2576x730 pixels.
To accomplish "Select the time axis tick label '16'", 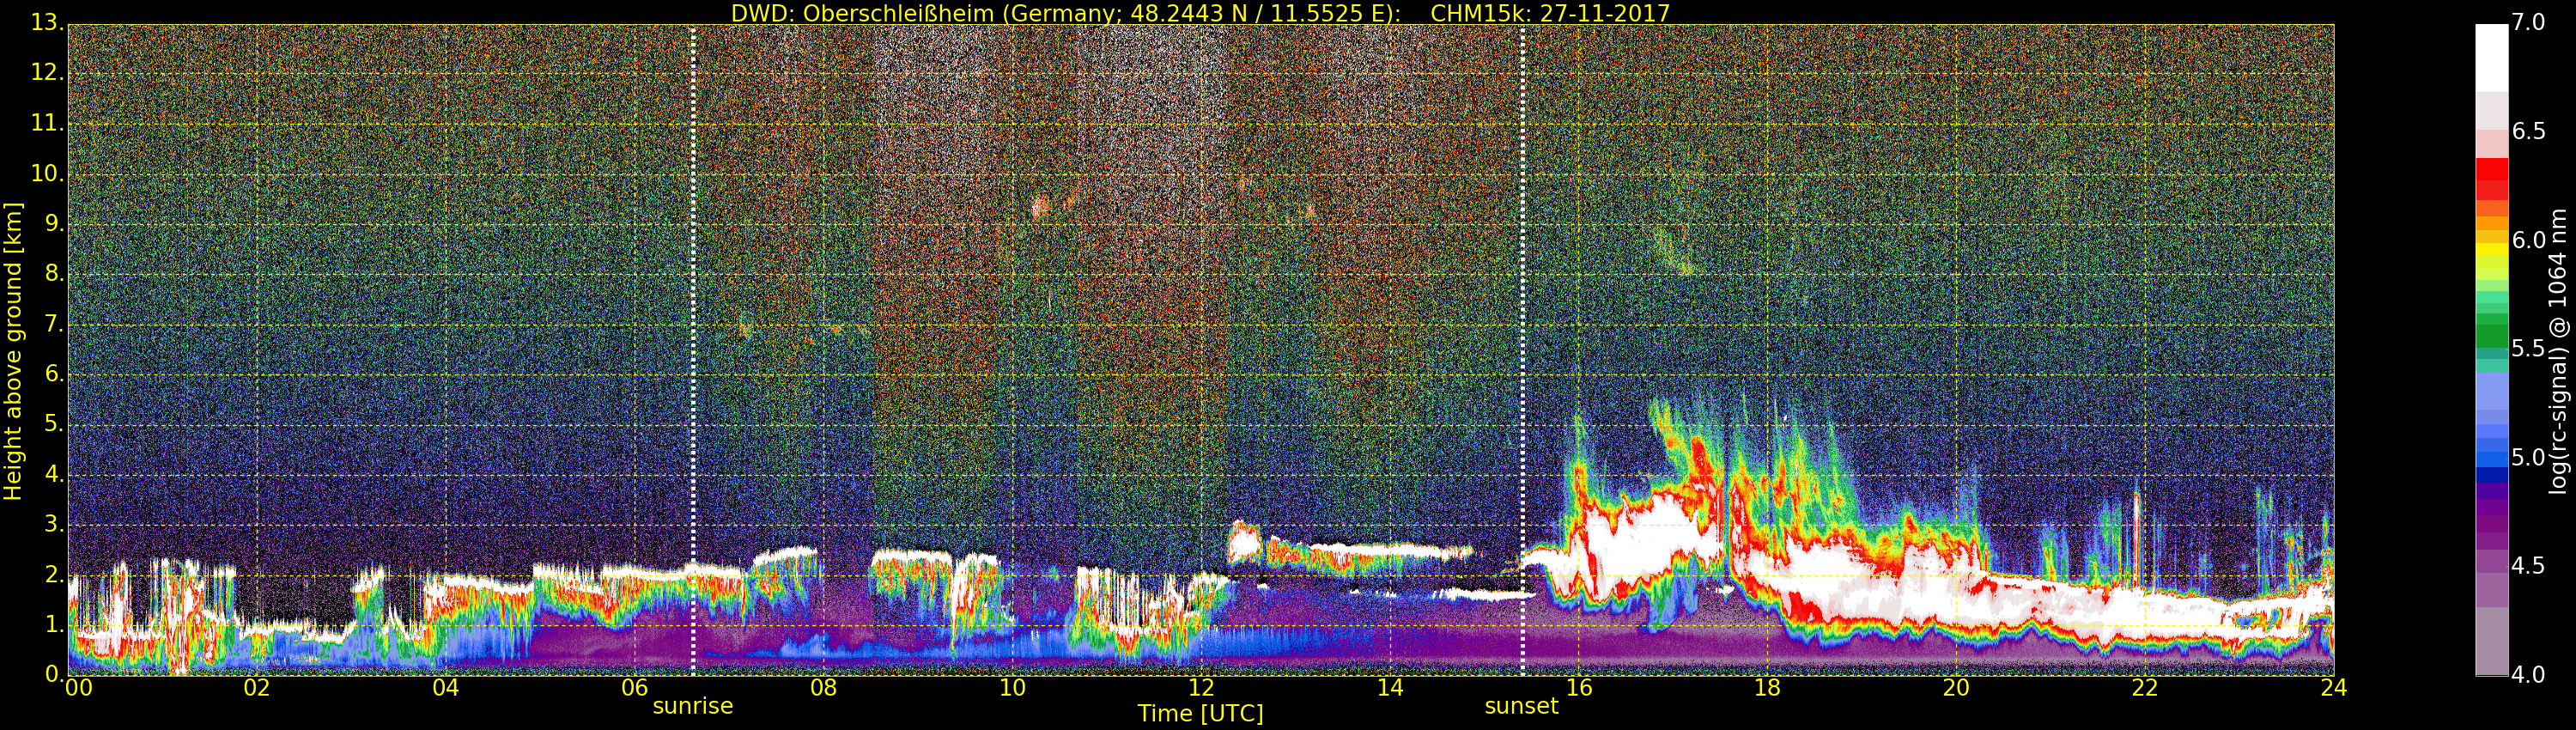I will click(1579, 688).
